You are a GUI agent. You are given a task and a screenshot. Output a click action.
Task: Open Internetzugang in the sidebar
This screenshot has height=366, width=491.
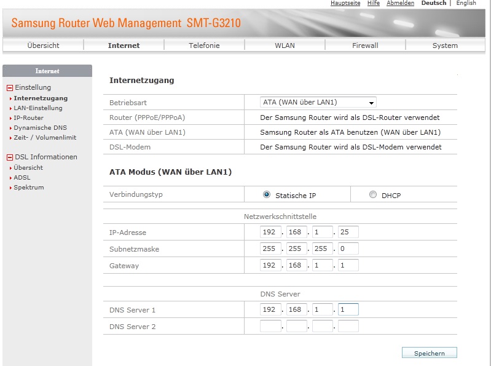pos(41,98)
